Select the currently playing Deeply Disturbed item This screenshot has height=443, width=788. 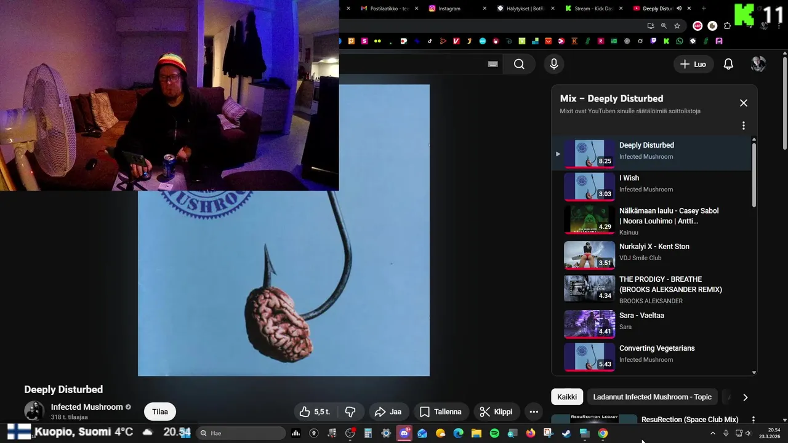click(651, 153)
